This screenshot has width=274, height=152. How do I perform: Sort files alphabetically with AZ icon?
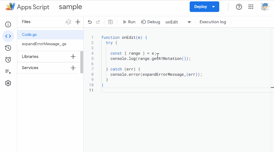tap(68, 22)
